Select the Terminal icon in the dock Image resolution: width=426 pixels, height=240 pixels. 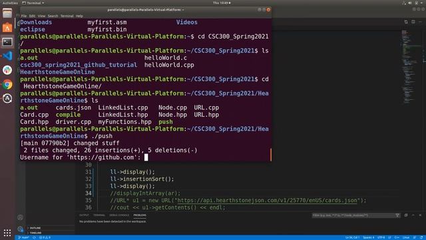[7, 42]
